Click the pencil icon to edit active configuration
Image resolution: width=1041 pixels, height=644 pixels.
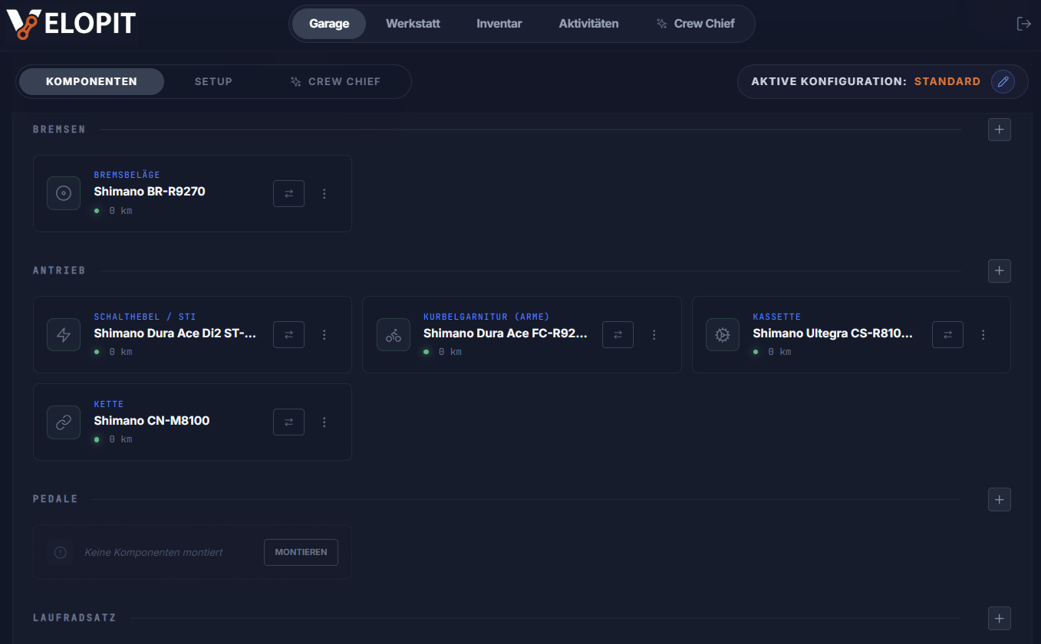(x=1003, y=81)
